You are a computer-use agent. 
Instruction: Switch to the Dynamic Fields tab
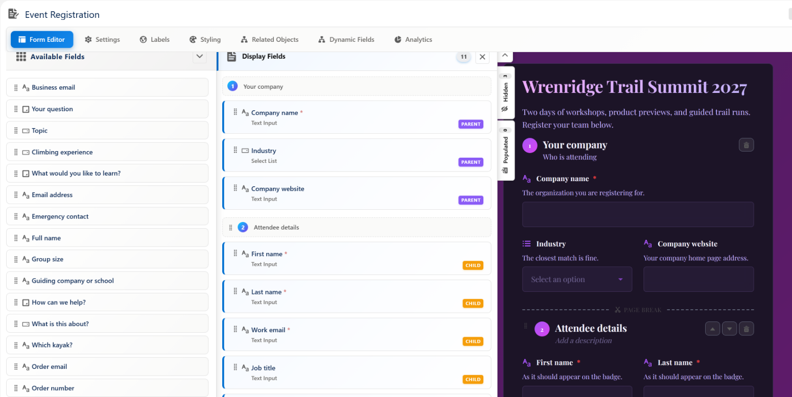click(x=346, y=39)
